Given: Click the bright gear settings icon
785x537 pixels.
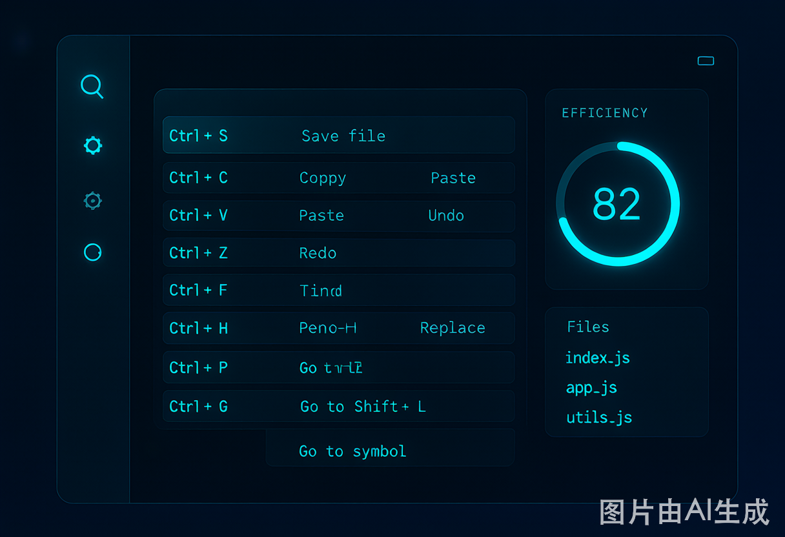Looking at the screenshot, I should pyautogui.click(x=93, y=145).
